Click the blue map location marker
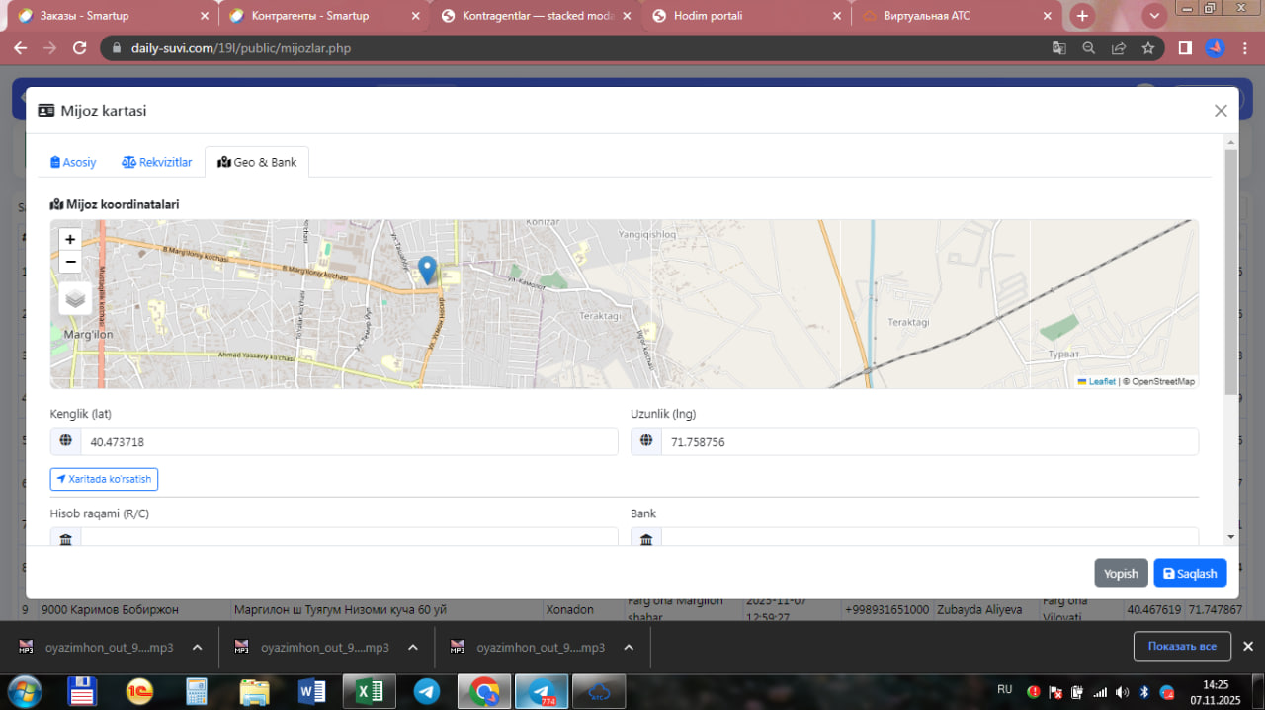Image resolution: width=1265 pixels, height=710 pixels. (427, 270)
